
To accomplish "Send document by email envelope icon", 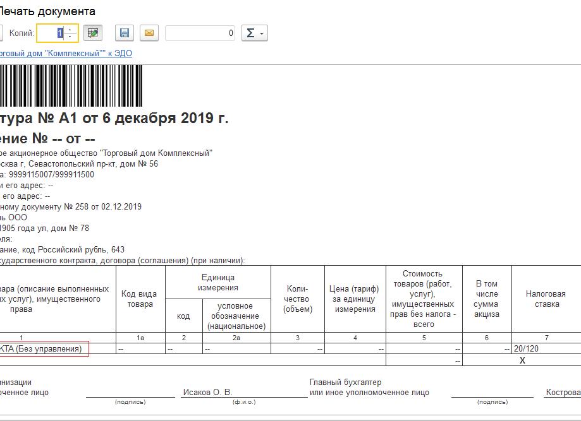I will click(x=149, y=33).
